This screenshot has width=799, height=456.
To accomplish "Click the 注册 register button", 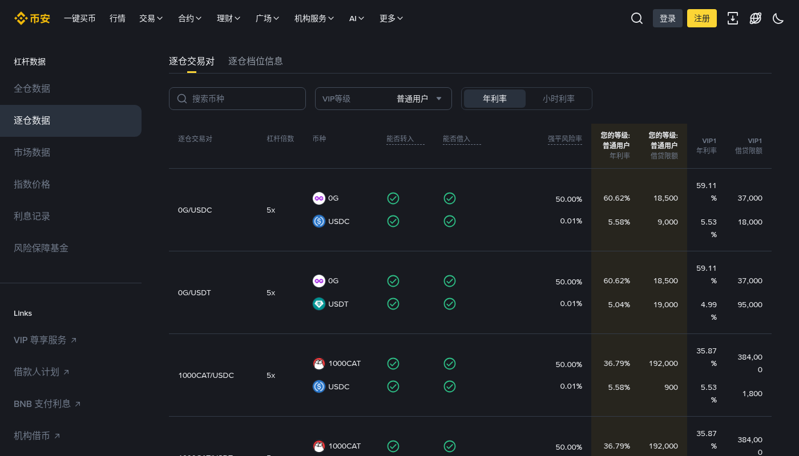I will coord(702,18).
